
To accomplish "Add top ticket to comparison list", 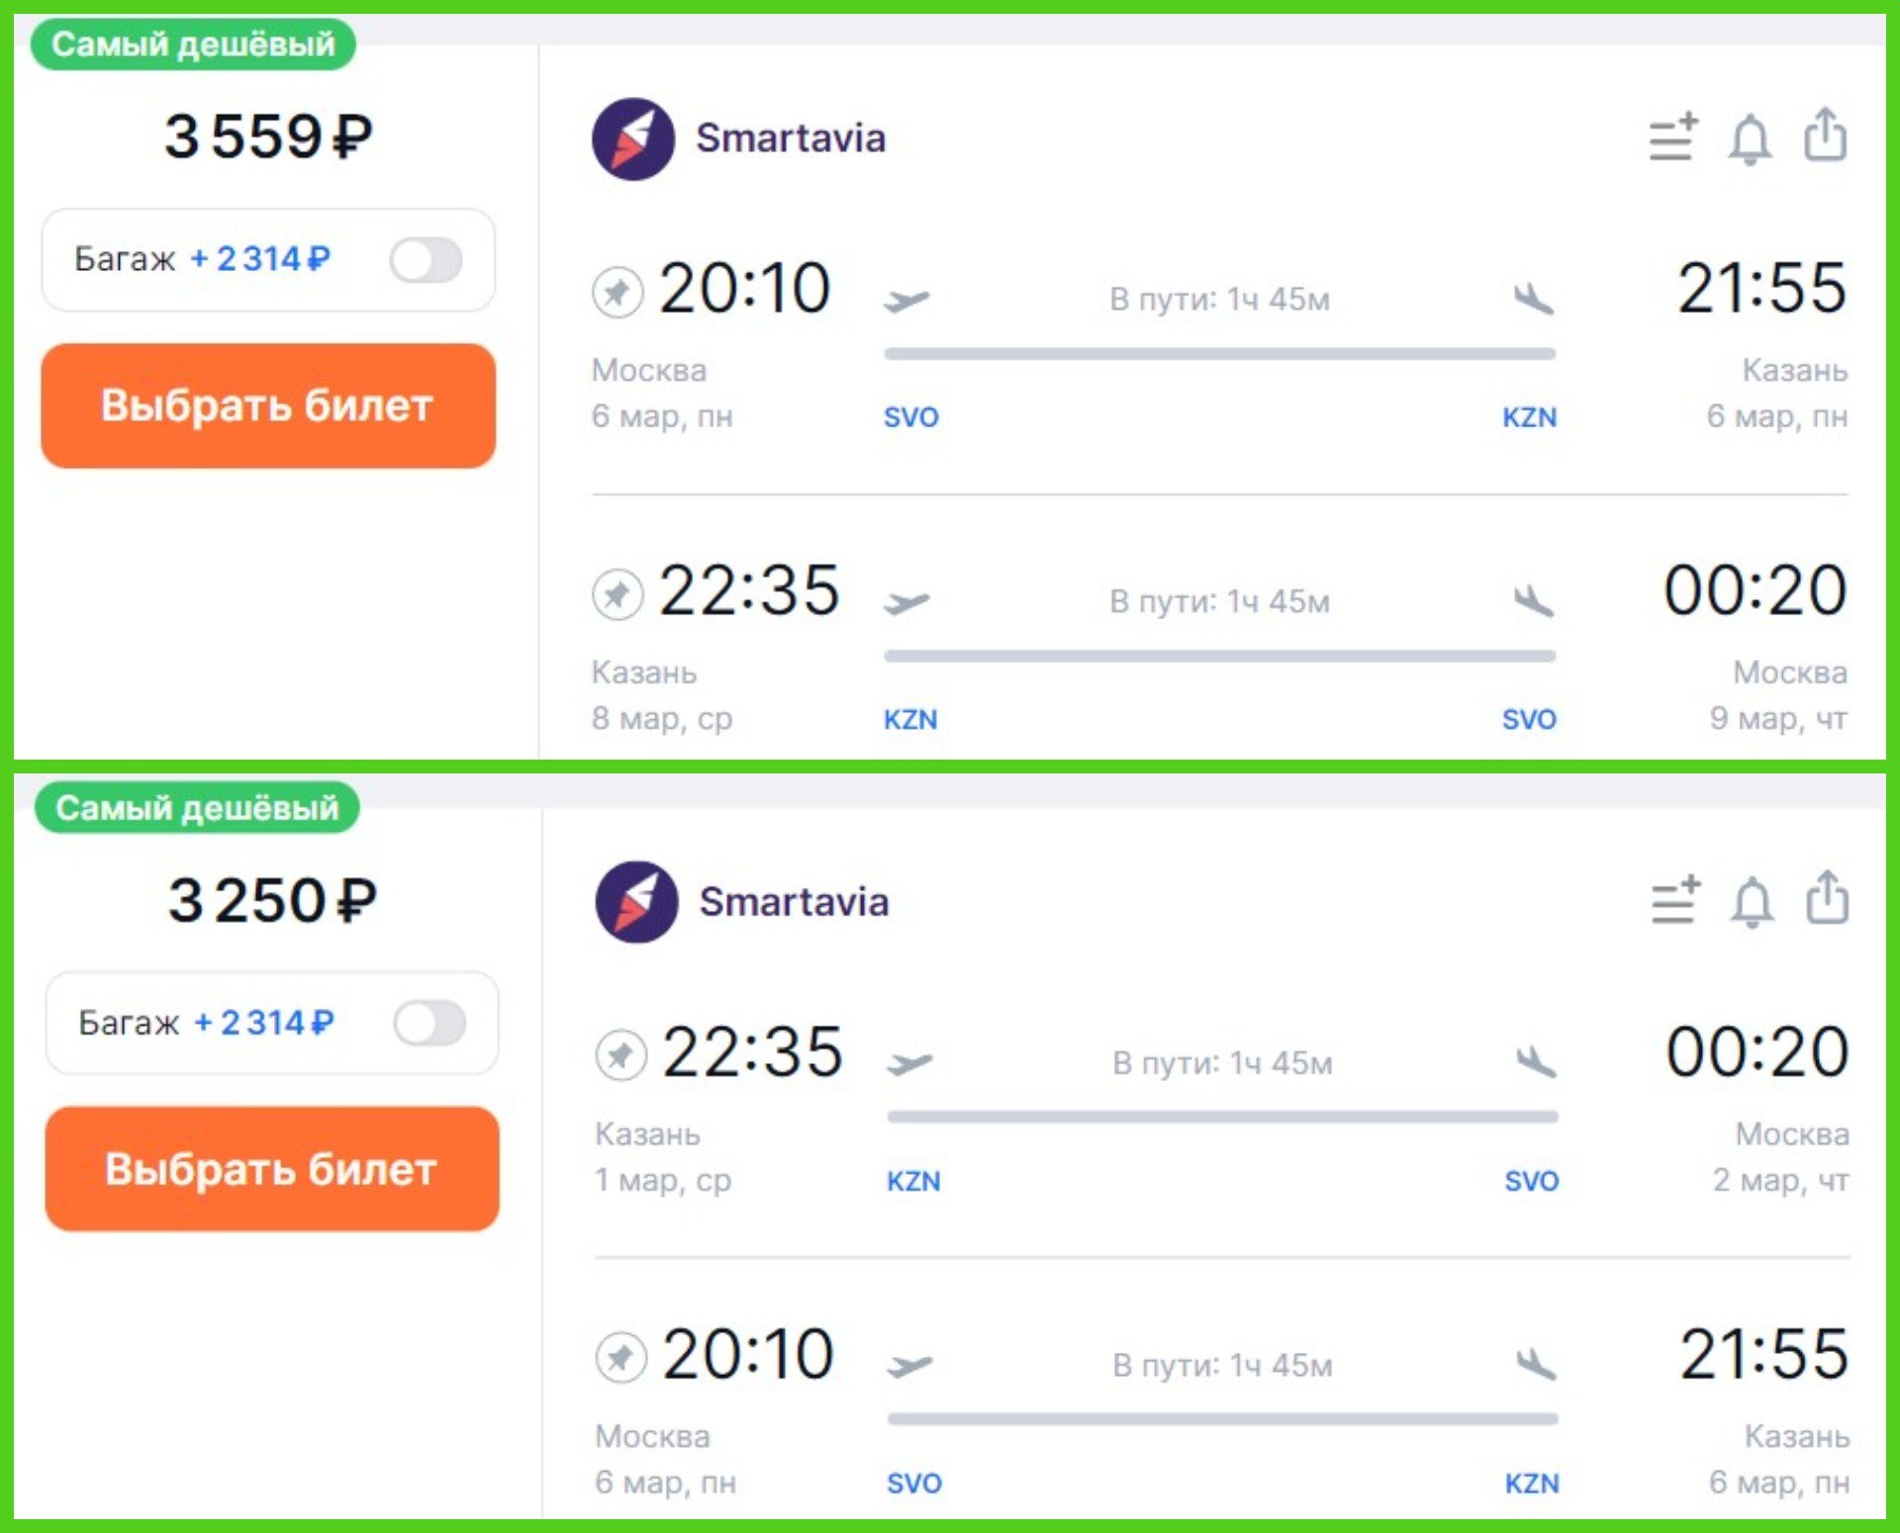I will (x=1673, y=137).
